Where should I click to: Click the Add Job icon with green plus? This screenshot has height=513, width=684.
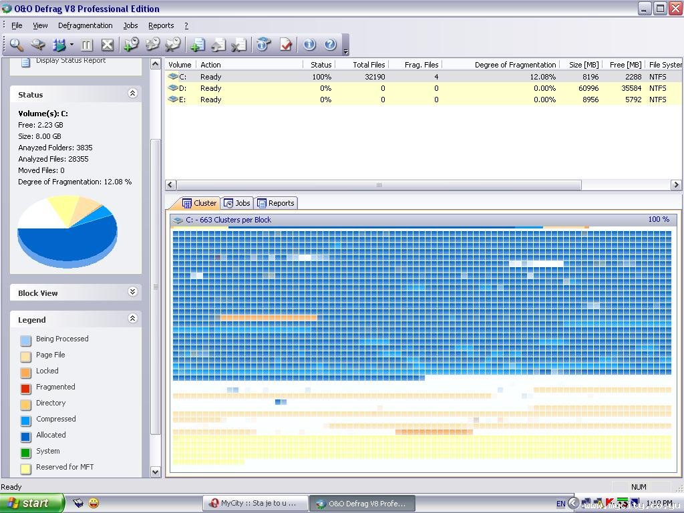[131, 45]
